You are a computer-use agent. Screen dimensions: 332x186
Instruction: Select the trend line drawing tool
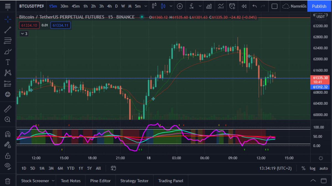(x=8, y=30)
